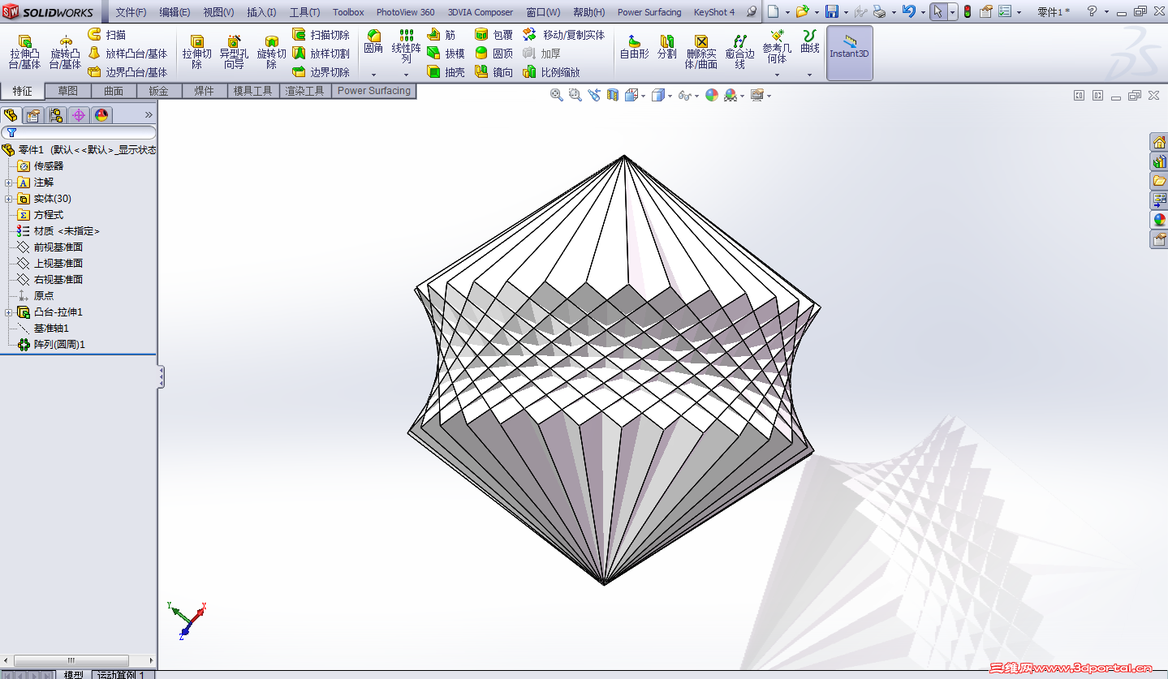
Task: Click the Split (分割) tool
Action: (x=666, y=47)
